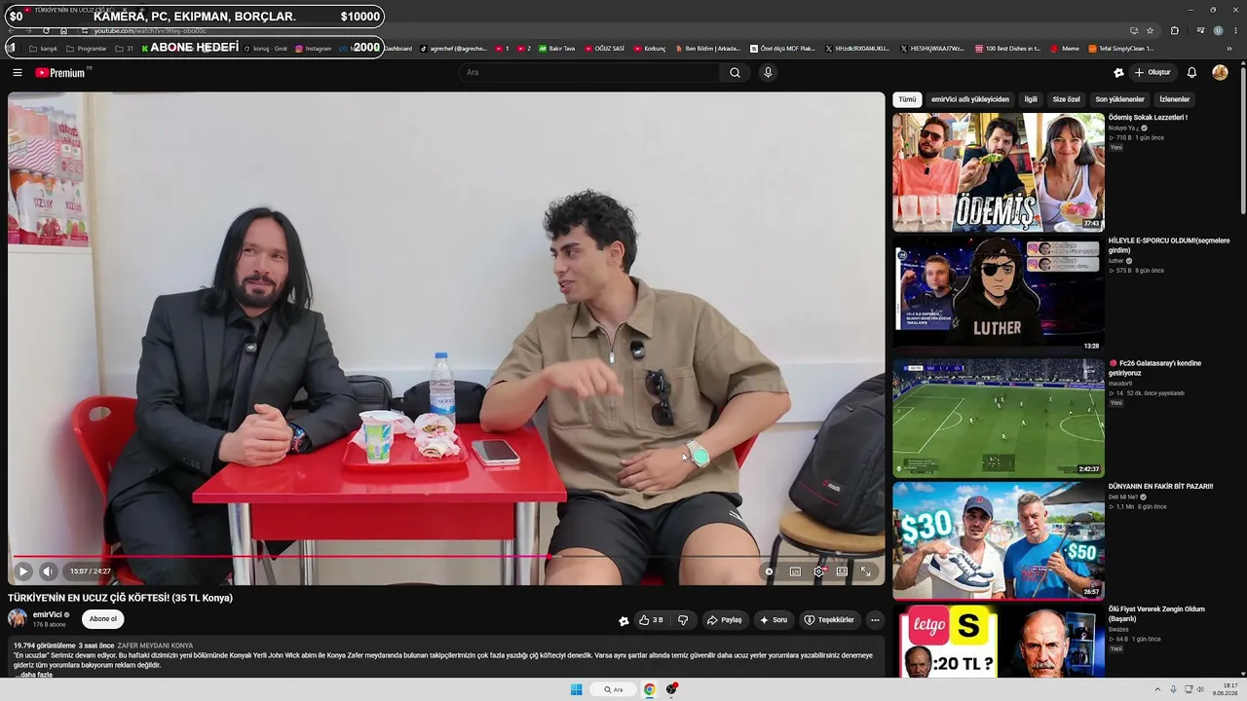Open the $30 vs $50 sneakers thumbnail
This screenshot has height=701, width=1247.
point(999,540)
